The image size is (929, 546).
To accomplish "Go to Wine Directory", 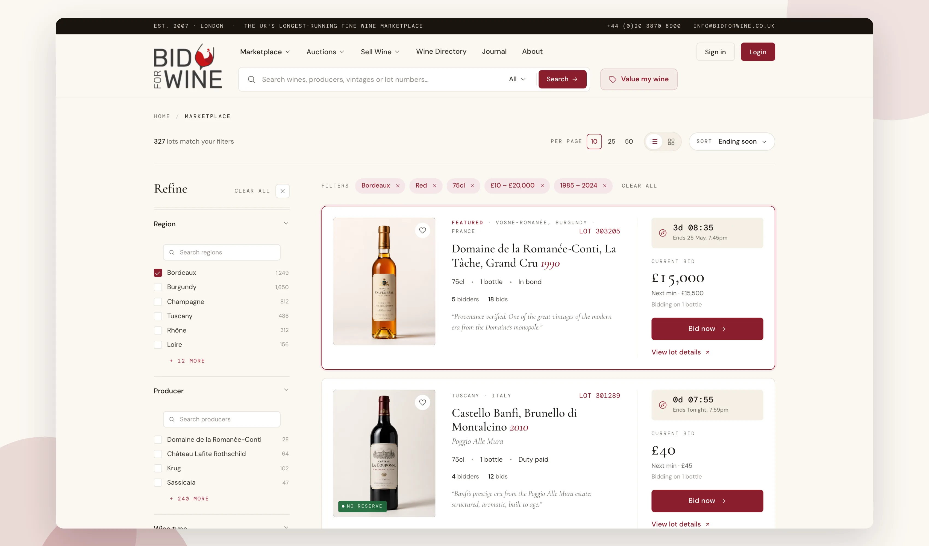I will pyautogui.click(x=441, y=52).
